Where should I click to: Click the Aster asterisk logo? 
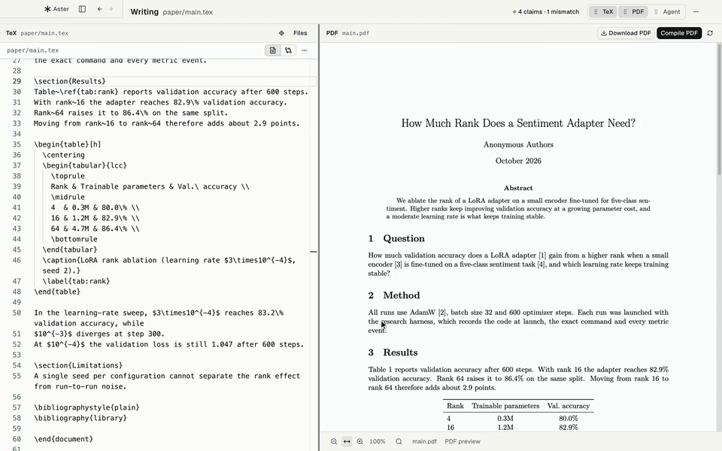pos(47,9)
